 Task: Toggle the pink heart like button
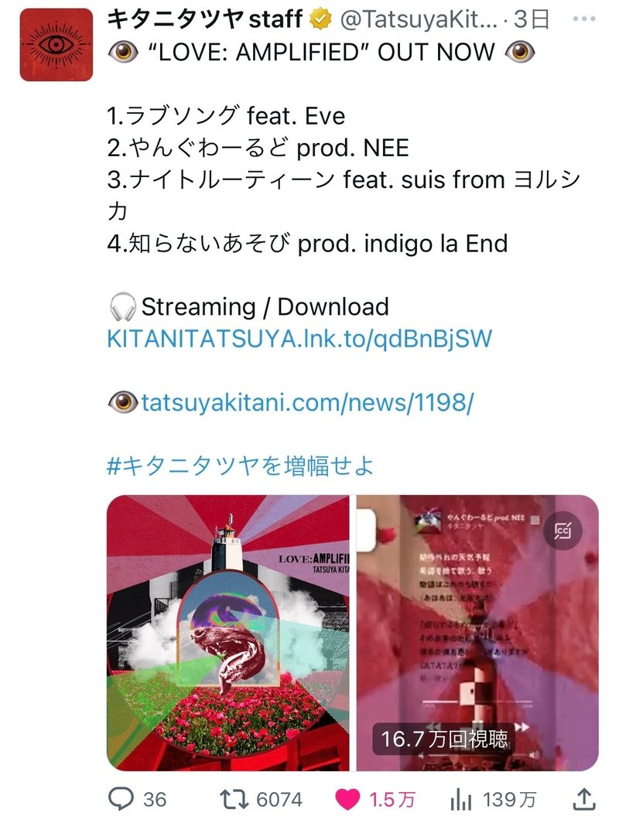pos(347,799)
